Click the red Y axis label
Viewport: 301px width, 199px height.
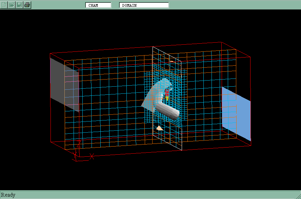[75, 155]
